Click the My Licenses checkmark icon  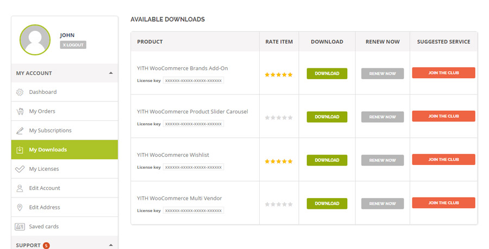pyautogui.click(x=20, y=169)
